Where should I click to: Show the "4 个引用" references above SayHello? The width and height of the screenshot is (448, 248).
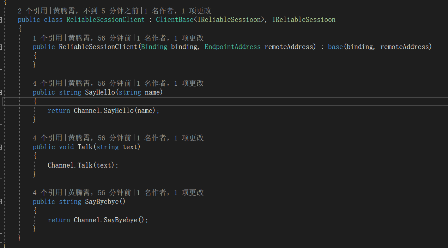point(47,83)
